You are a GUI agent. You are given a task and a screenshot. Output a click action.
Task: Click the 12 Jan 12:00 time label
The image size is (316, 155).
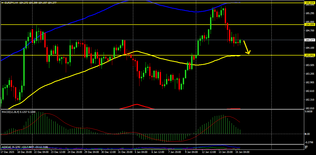(209, 152)
